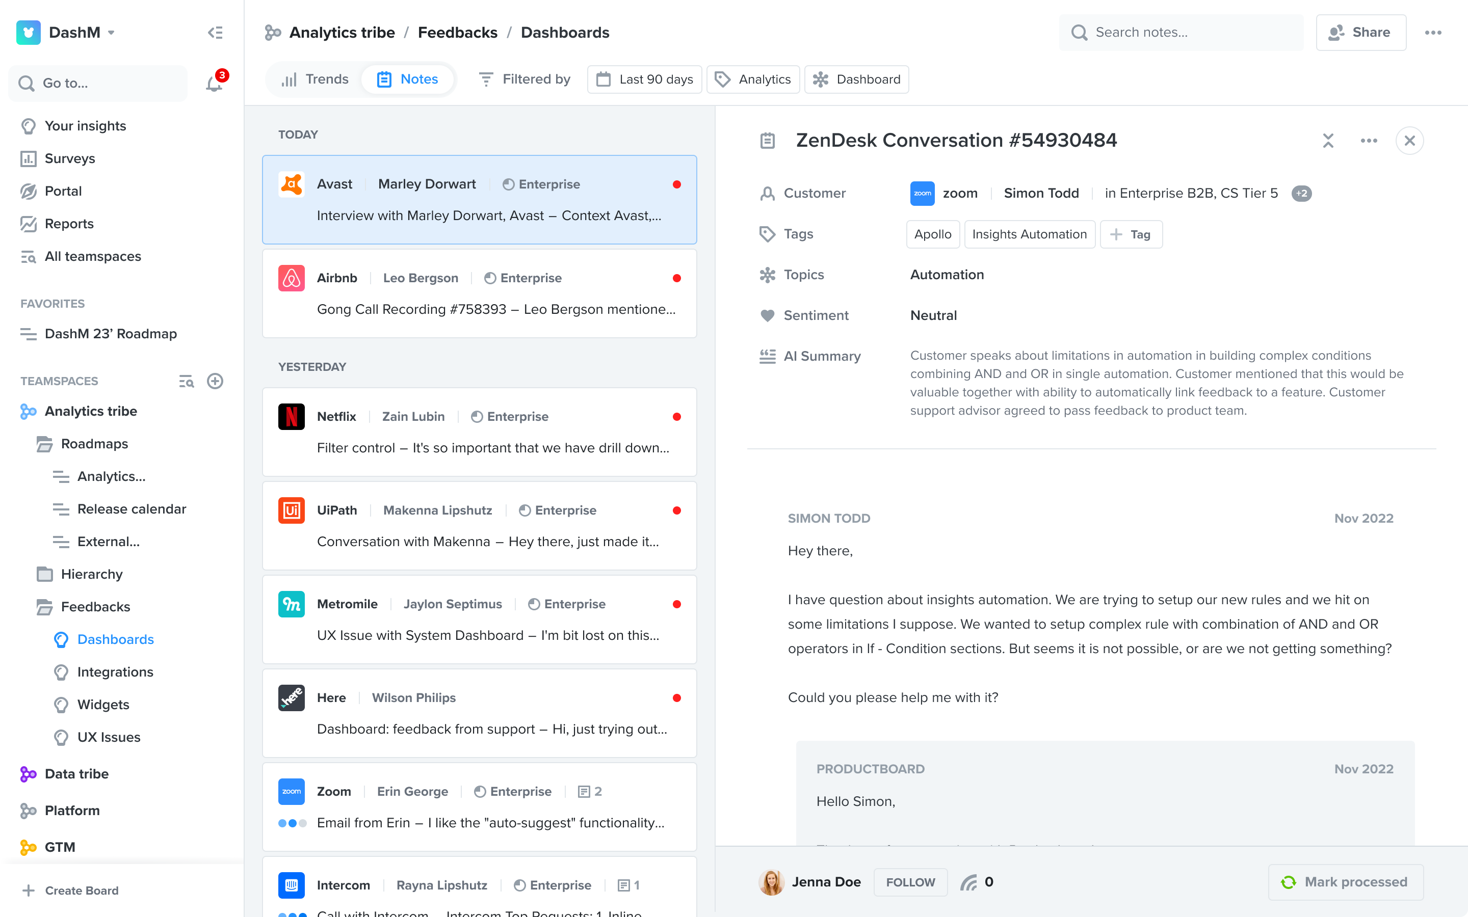
Task: Click the Netflix logo on note
Action: click(x=291, y=417)
